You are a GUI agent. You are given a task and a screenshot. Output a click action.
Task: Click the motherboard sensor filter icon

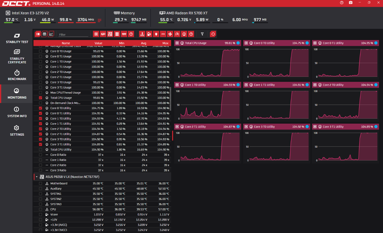point(110,34)
